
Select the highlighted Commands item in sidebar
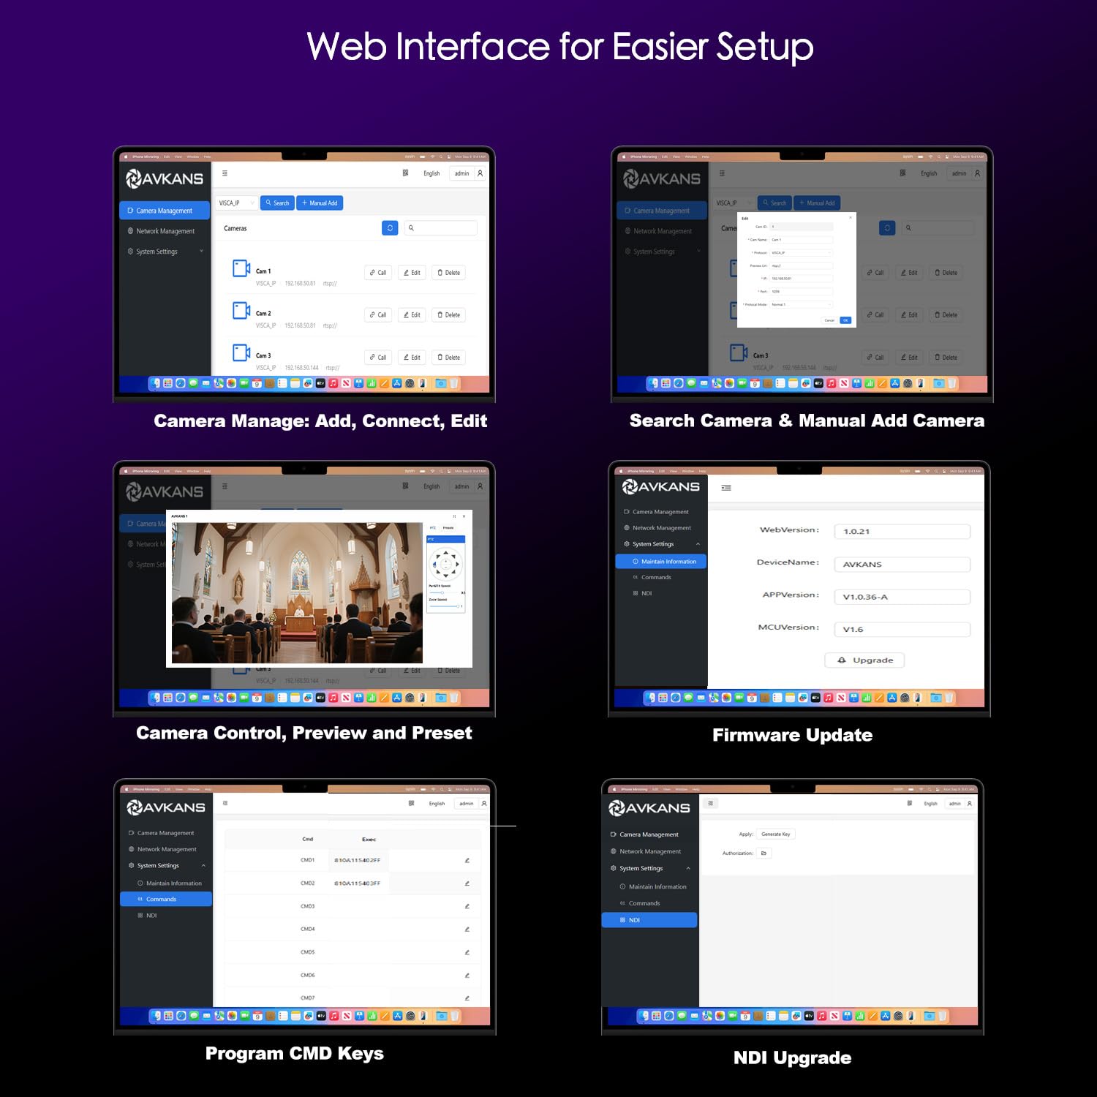coord(166,899)
